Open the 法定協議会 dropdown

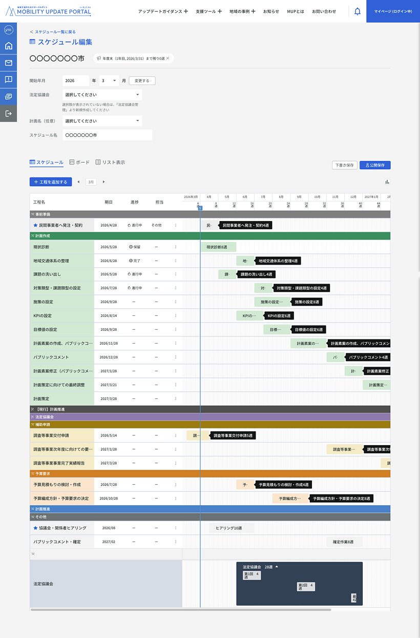101,95
